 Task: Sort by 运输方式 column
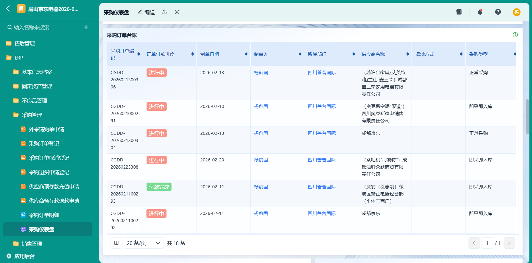(x=461, y=54)
